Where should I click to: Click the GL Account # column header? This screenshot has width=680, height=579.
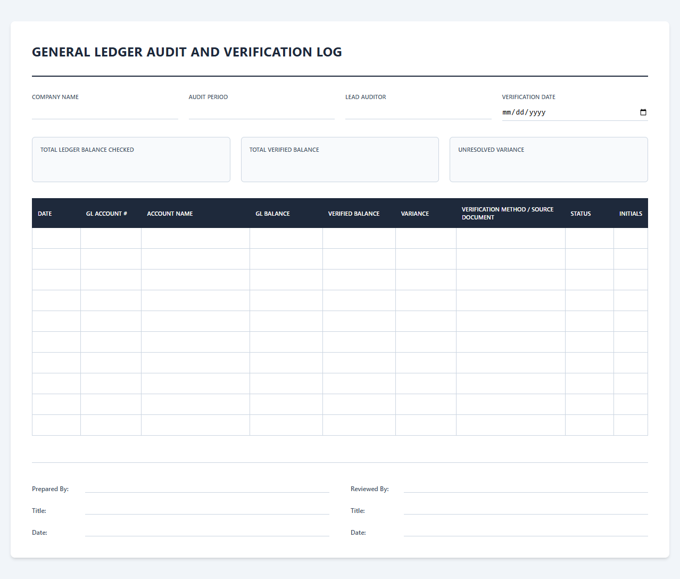pos(111,213)
